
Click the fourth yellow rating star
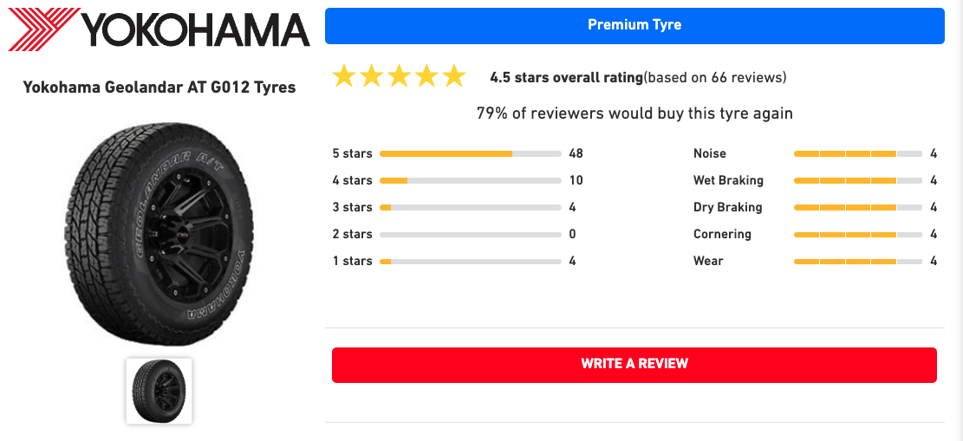point(426,77)
